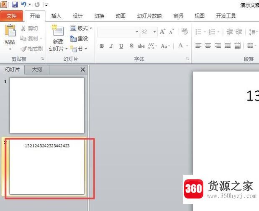Switch to the 幻灯片 pane tab
The image size is (259, 211).
(x=12, y=69)
